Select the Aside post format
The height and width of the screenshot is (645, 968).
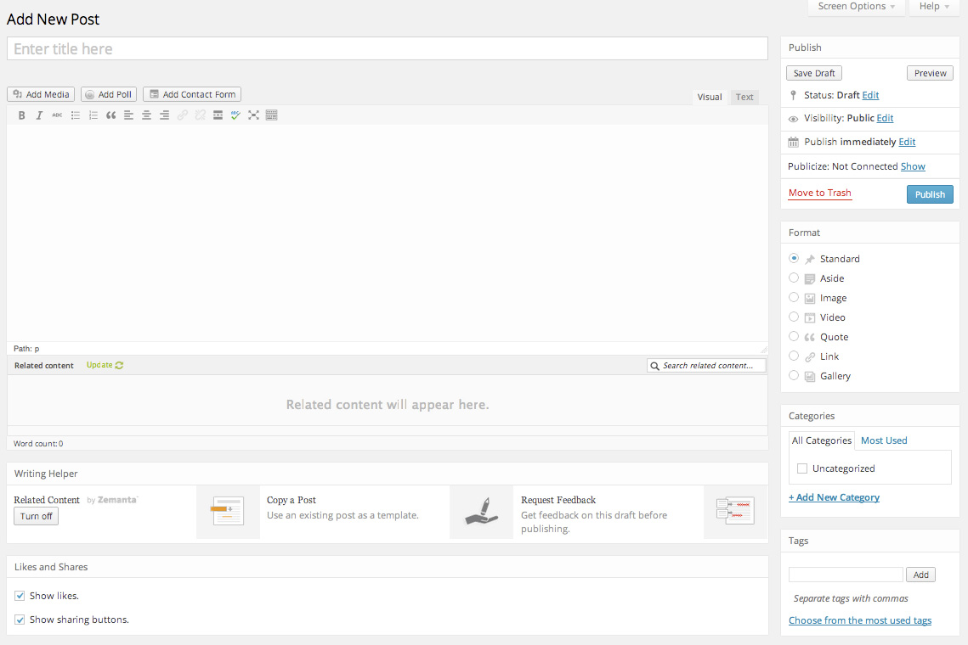tap(794, 278)
